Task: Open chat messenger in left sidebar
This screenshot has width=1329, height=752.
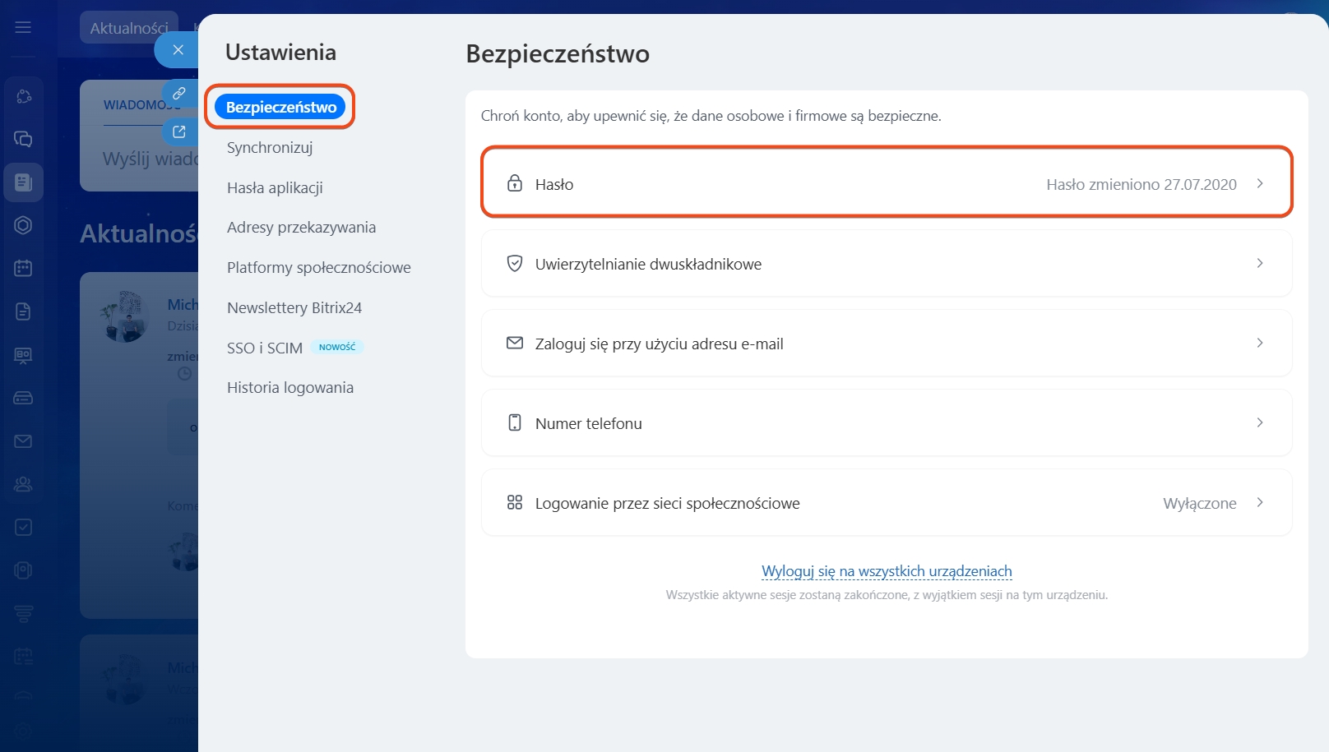Action: (x=23, y=139)
